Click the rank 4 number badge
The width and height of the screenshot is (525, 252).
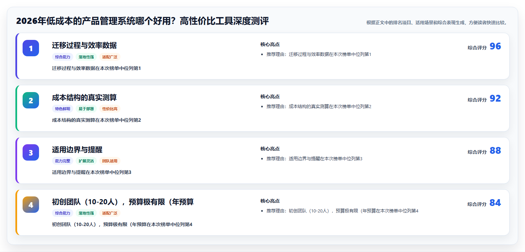31,205
